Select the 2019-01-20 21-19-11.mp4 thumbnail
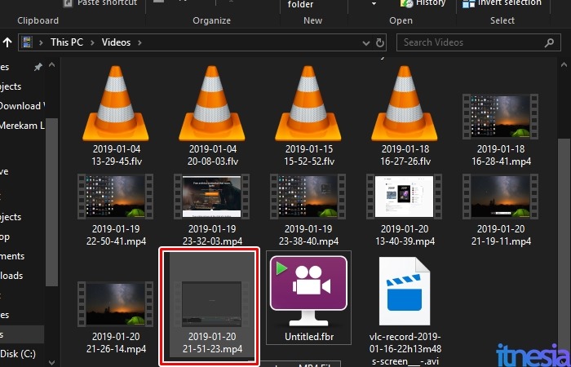This screenshot has width=571, height=367. (500, 197)
